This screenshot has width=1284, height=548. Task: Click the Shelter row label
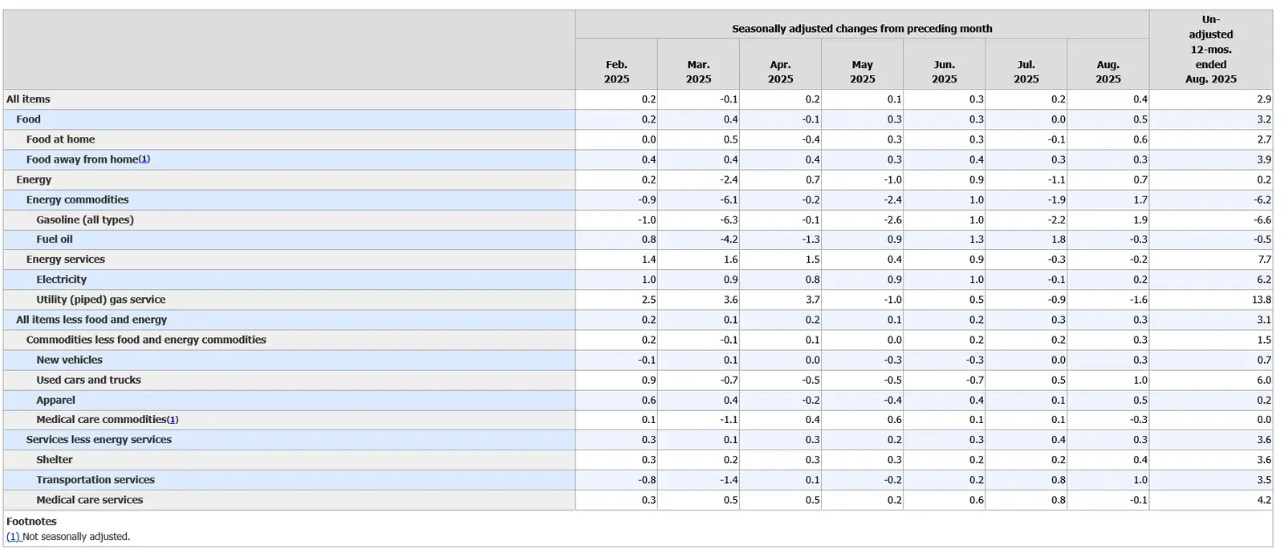(55, 460)
